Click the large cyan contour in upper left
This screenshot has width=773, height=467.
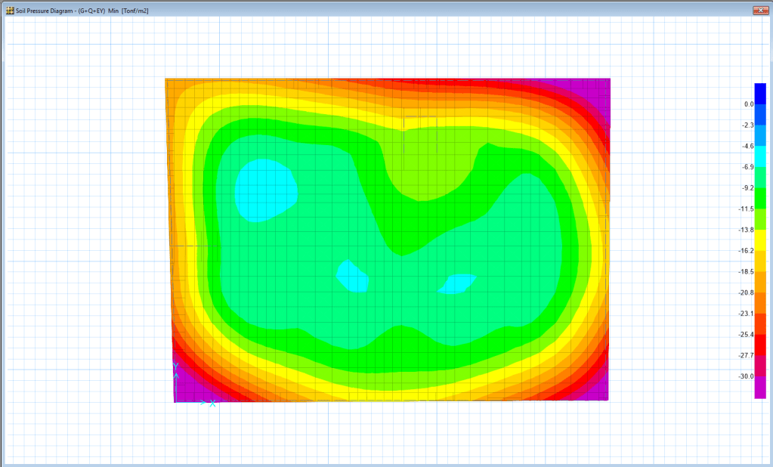tap(264, 189)
